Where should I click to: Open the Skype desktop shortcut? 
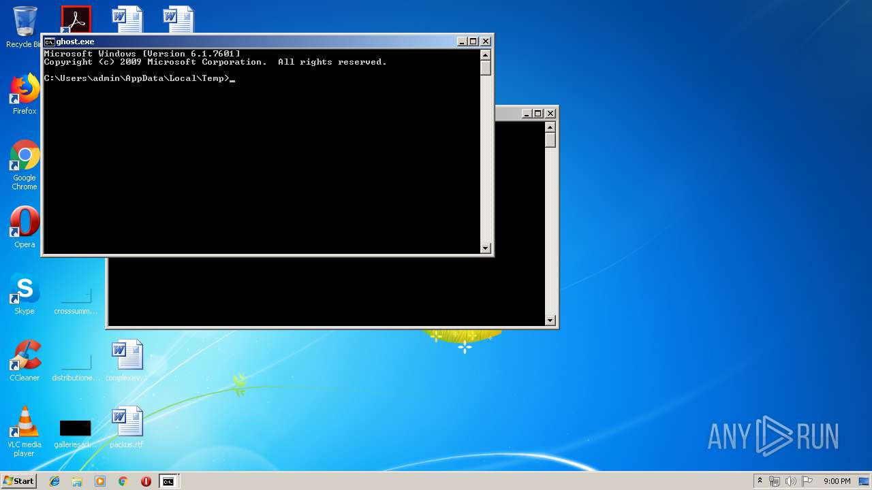pos(25,294)
